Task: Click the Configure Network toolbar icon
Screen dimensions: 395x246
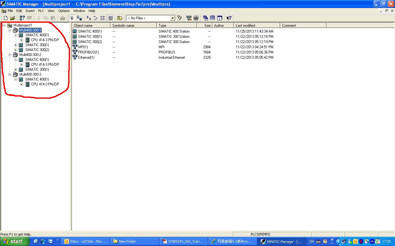Action: coord(189,18)
